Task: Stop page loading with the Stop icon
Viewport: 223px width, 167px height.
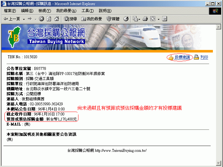Action: click(x=41, y=19)
